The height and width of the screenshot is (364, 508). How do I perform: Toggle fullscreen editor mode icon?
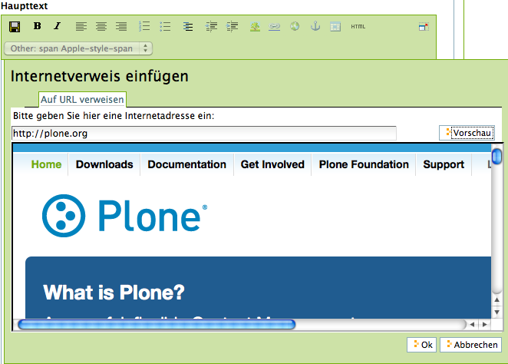(x=424, y=27)
